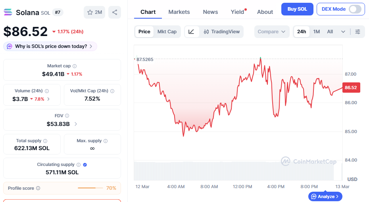The height and width of the screenshot is (202, 369).
Task: Expand the FDV details arrow
Action: coord(75,124)
